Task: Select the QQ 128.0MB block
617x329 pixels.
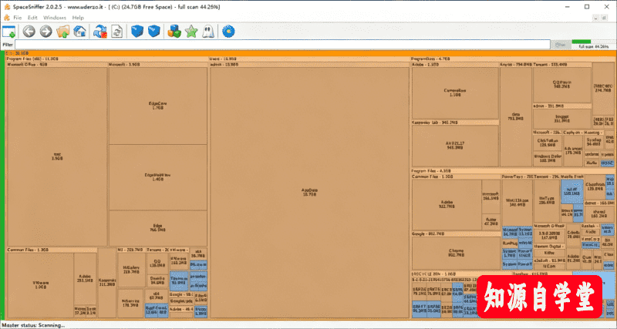Action: pyautogui.click(x=157, y=263)
